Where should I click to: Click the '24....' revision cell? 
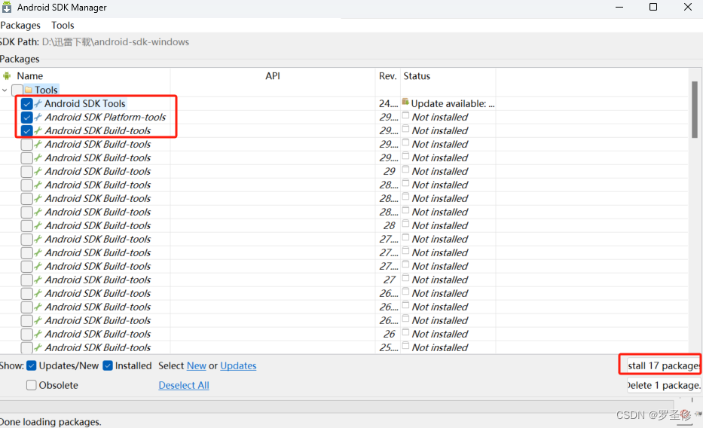pyautogui.click(x=388, y=103)
